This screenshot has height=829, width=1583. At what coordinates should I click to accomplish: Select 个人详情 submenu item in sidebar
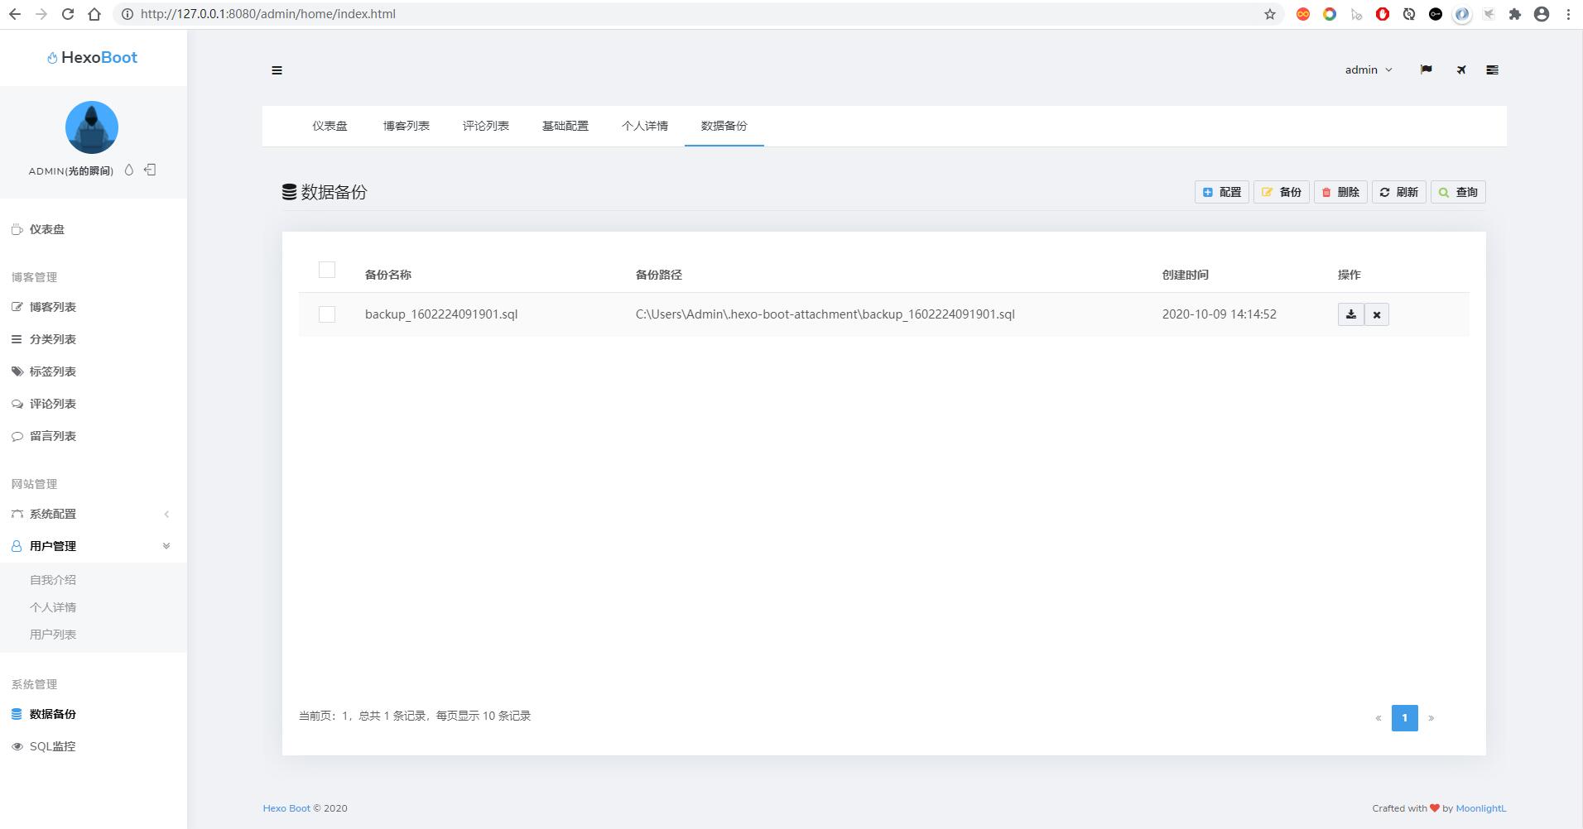[x=53, y=607]
